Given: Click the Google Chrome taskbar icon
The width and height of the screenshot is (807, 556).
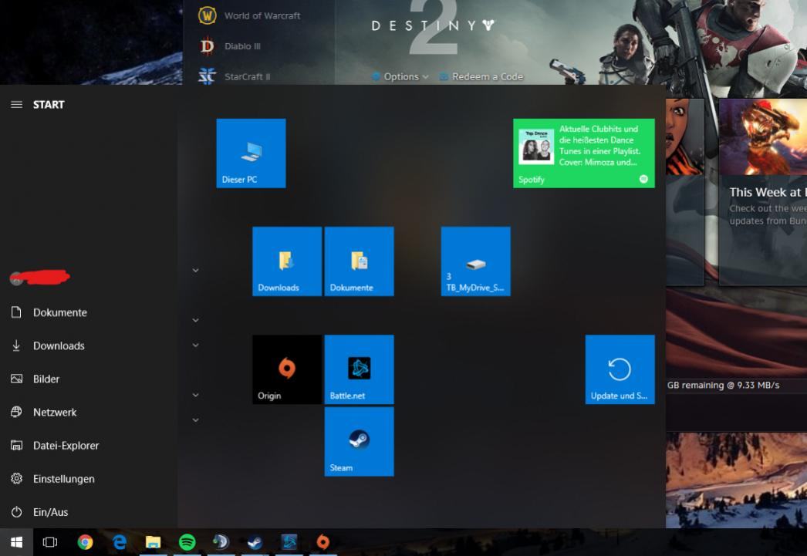Looking at the screenshot, I should tap(85, 542).
